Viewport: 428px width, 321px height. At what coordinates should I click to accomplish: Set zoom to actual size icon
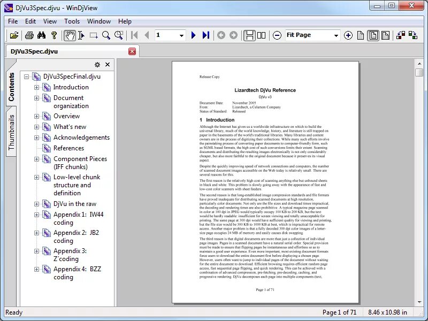coord(361,35)
